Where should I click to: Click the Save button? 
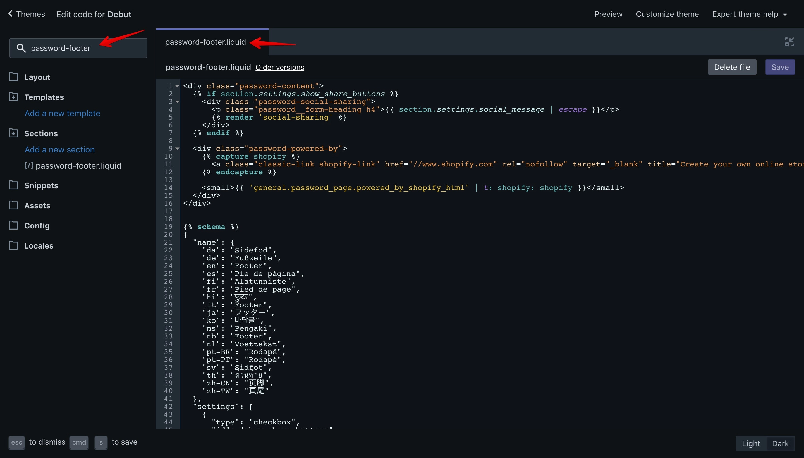pyautogui.click(x=780, y=67)
